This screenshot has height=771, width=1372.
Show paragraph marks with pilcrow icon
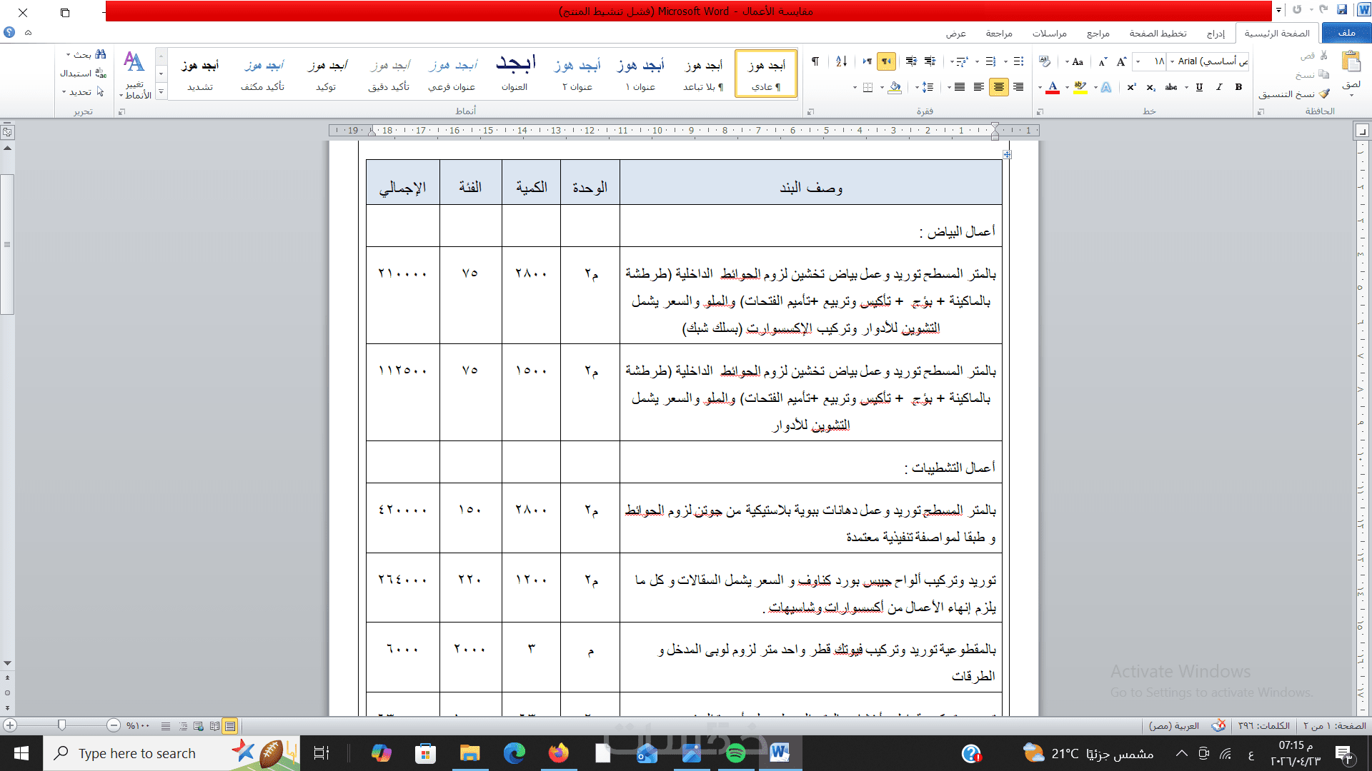815,61
